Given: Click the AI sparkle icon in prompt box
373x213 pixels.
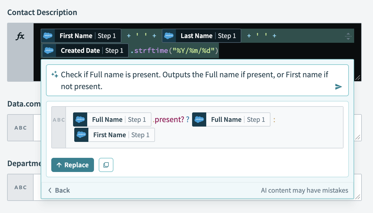Looking at the screenshot, I should pos(55,74).
